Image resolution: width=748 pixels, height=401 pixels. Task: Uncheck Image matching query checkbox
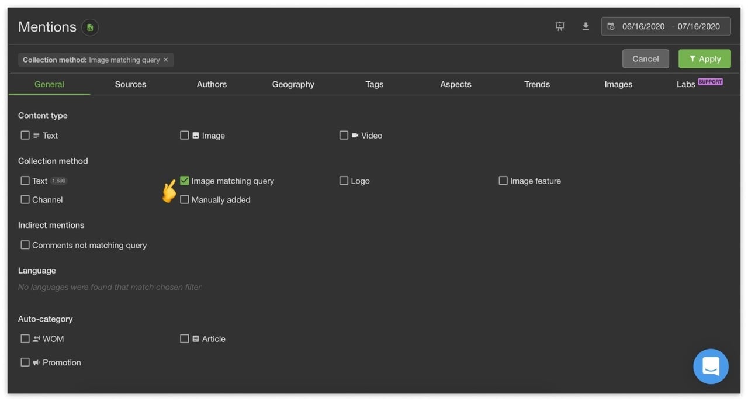(185, 181)
